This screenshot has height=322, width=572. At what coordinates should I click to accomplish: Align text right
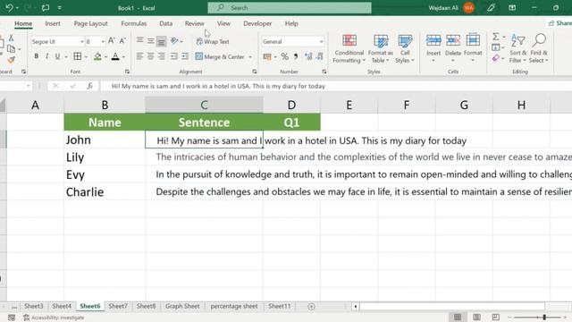point(161,56)
